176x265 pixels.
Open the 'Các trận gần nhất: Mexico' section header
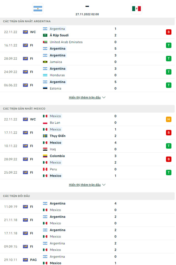pyautogui.click(x=24, y=108)
